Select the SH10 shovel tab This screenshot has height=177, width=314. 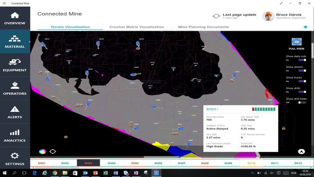pyautogui.click(x=252, y=163)
